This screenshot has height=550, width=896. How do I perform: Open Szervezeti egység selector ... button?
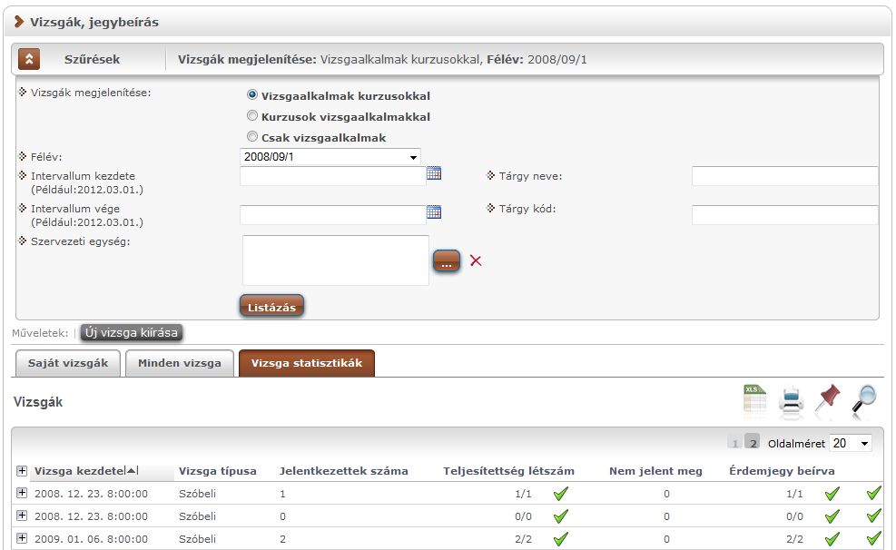pyautogui.click(x=447, y=261)
